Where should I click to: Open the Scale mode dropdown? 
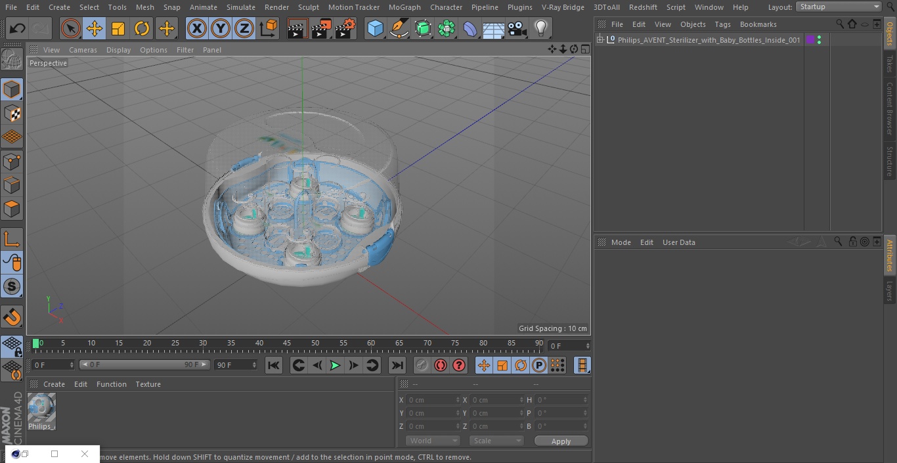coord(496,441)
